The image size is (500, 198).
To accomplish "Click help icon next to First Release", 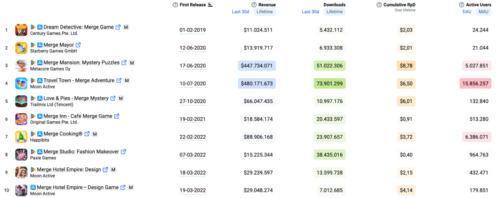I will (x=175, y=5).
